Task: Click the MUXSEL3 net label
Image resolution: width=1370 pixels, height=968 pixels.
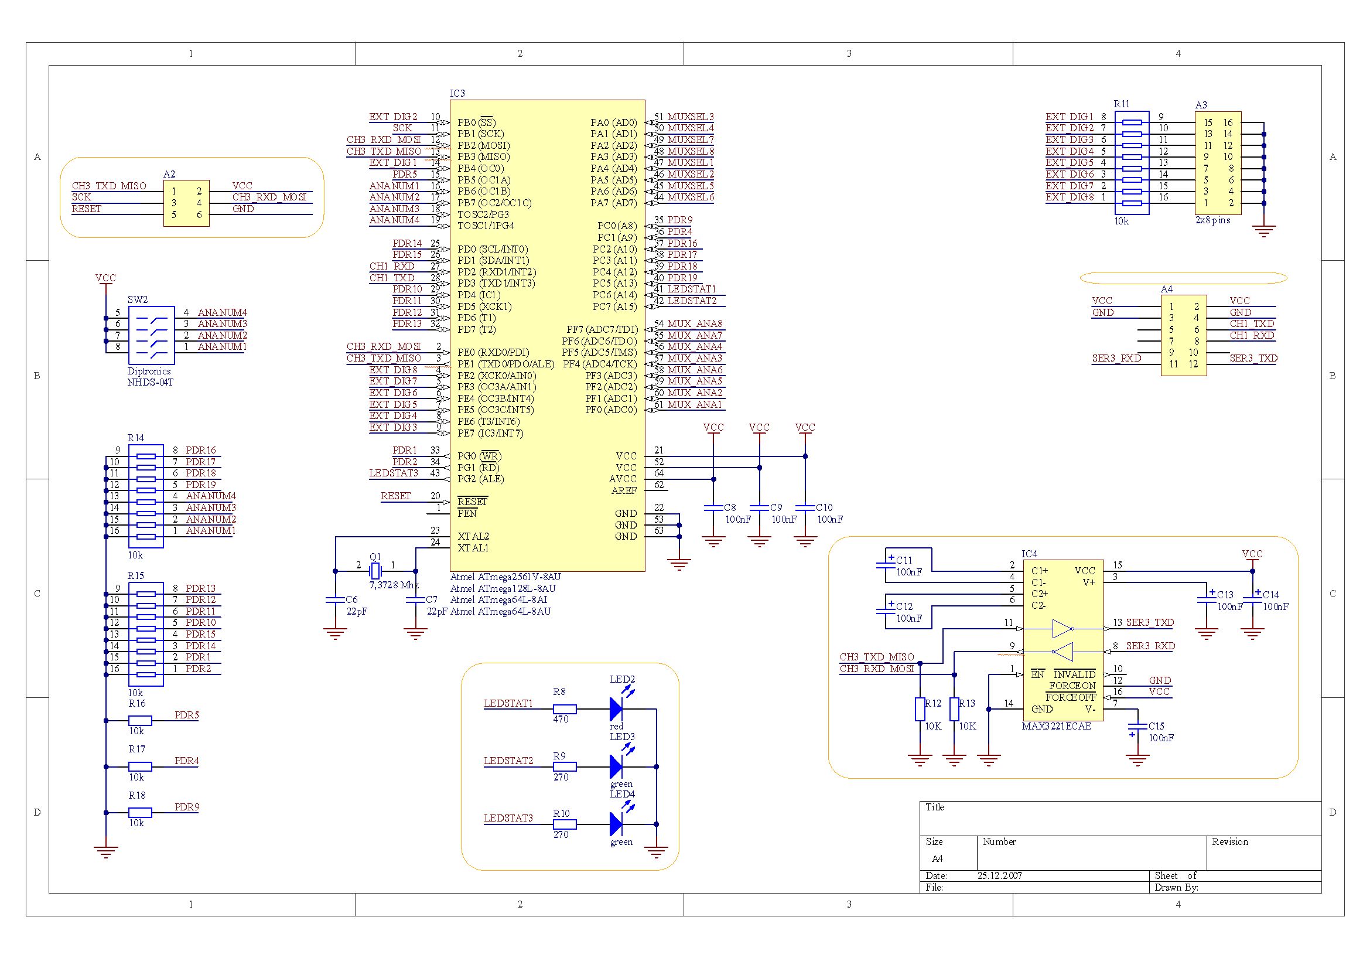Action: (x=691, y=117)
